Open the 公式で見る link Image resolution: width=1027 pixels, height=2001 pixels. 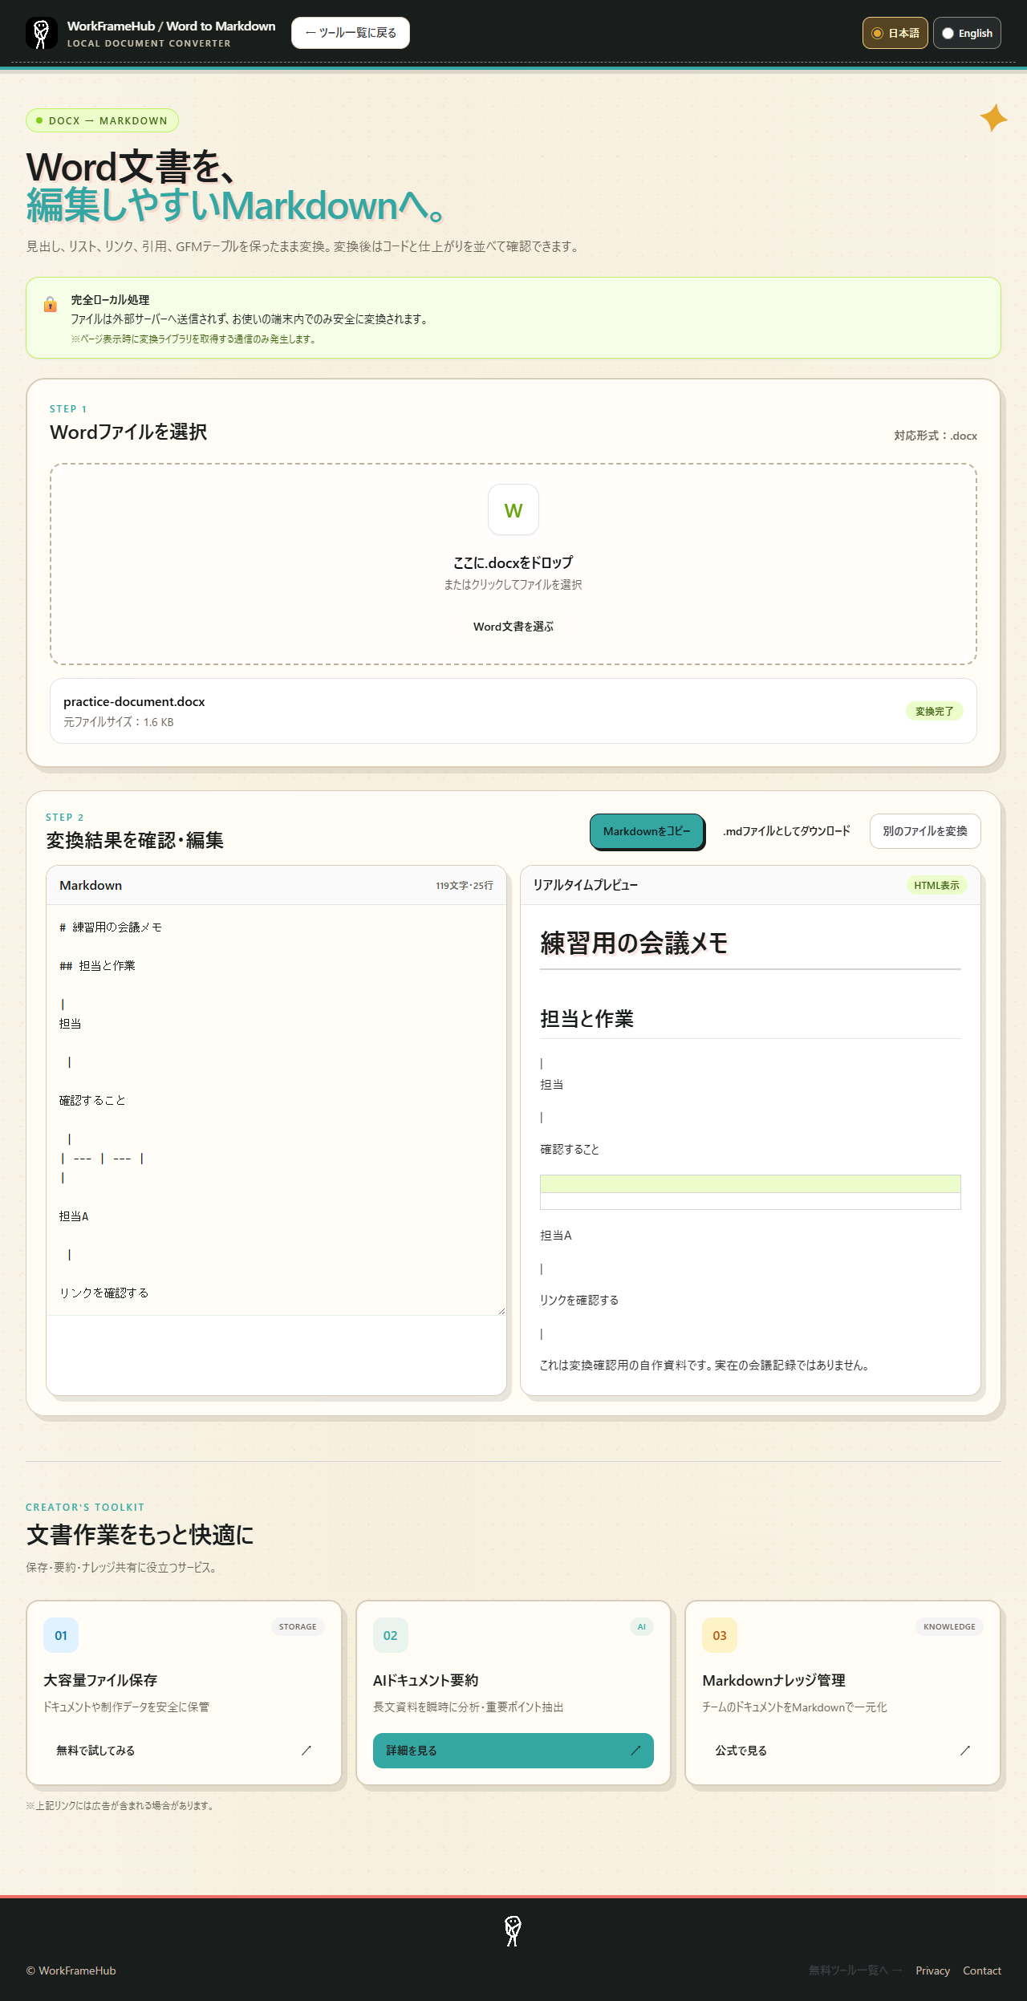[842, 1750]
